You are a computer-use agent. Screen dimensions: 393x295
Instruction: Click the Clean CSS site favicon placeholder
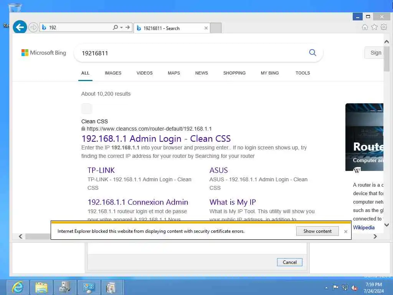pyautogui.click(x=87, y=109)
